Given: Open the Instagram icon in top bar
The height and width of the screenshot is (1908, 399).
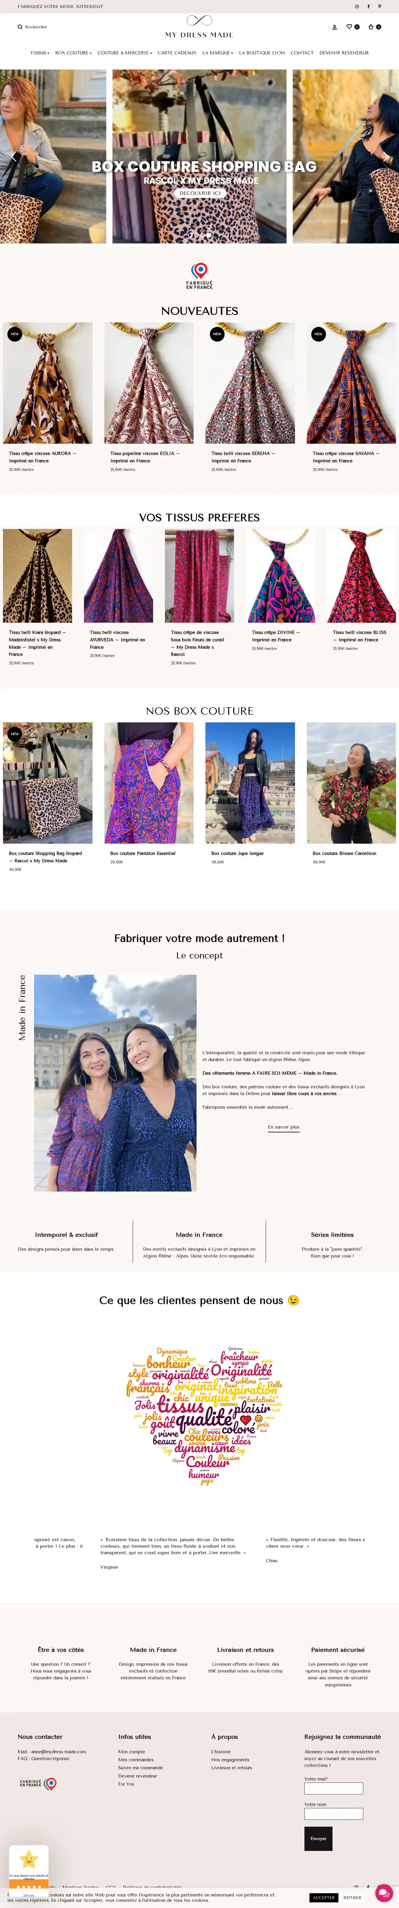Looking at the screenshot, I should click(357, 6).
